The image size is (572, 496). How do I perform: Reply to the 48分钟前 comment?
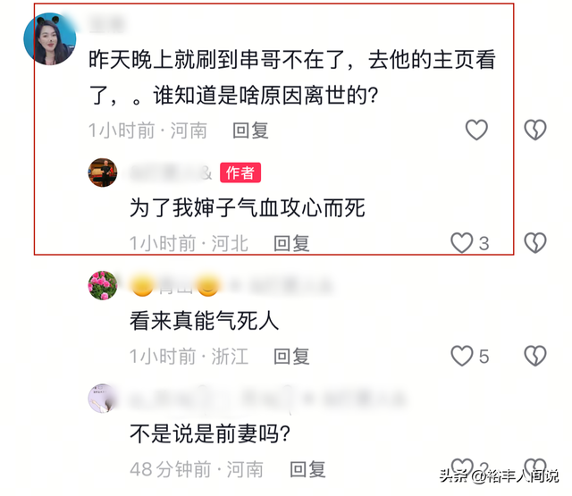click(x=307, y=469)
